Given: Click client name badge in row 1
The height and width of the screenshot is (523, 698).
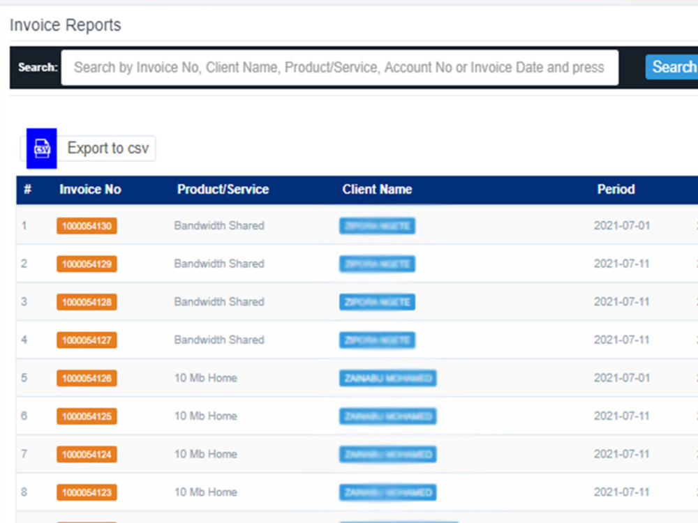Looking at the screenshot, I should pyautogui.click(x=377, y=226).
